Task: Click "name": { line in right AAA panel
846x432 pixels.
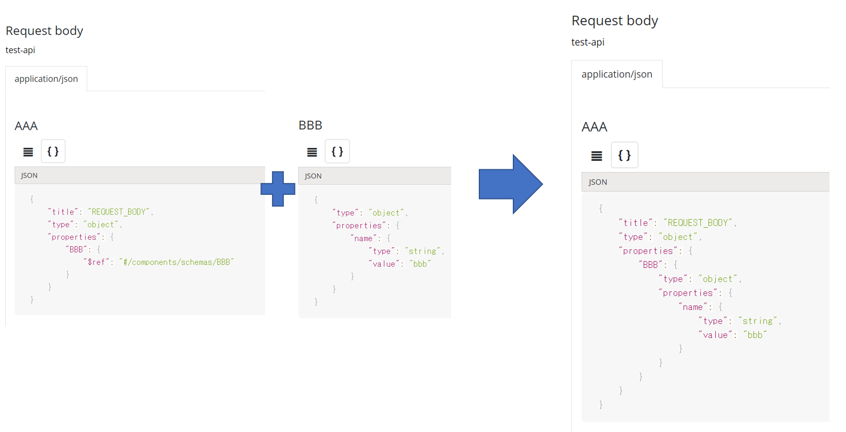Action: [x=700, y=307]
